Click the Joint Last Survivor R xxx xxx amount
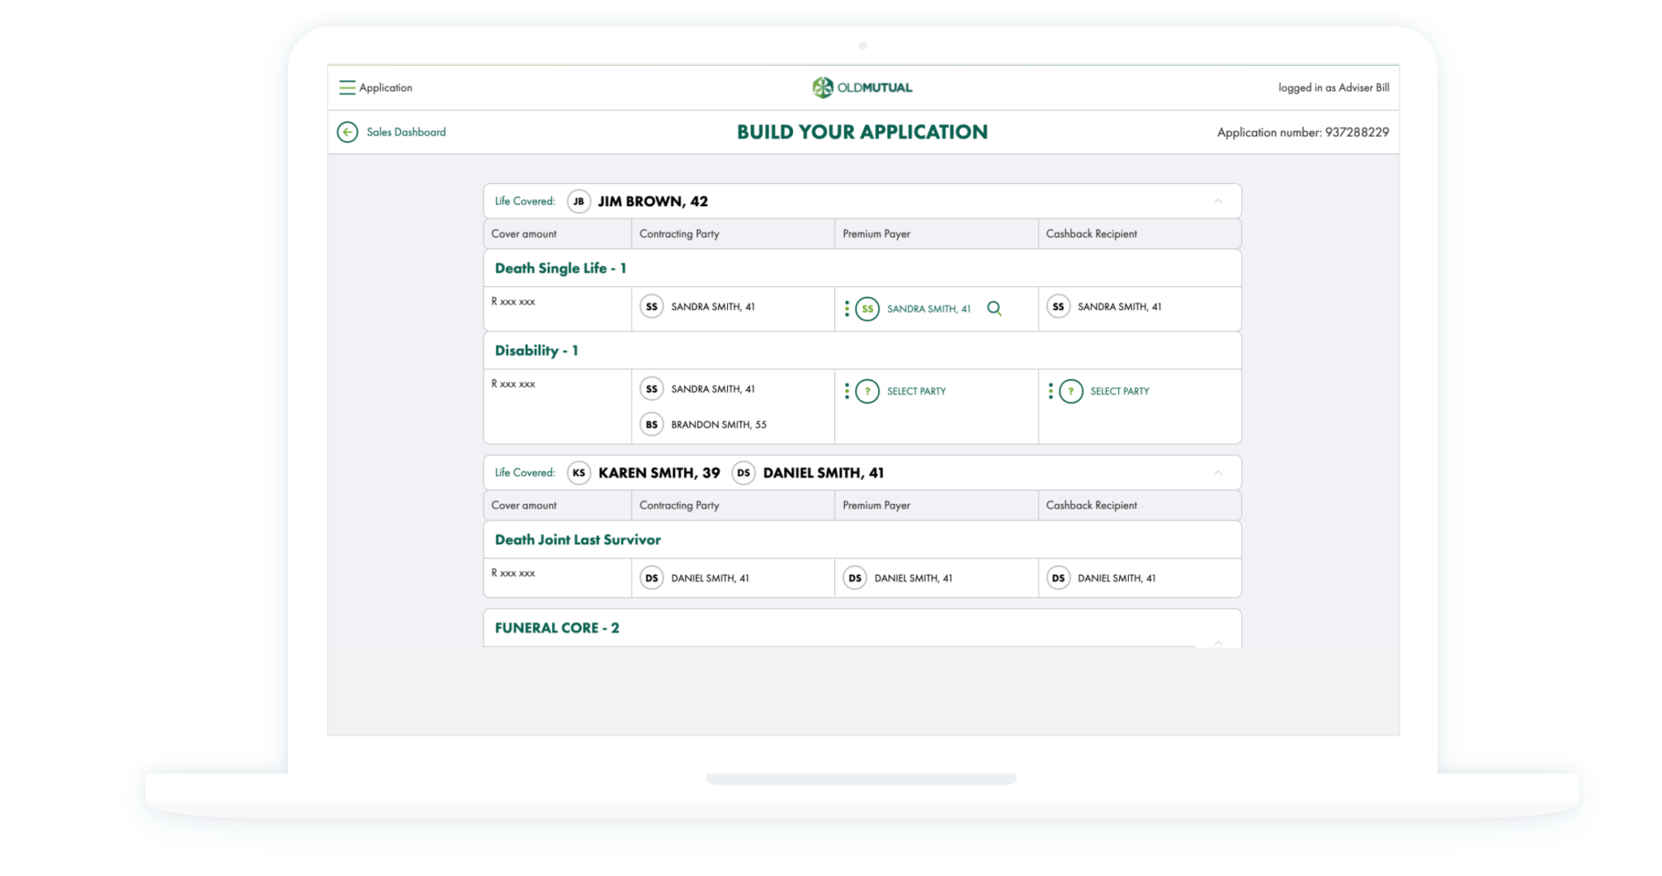This screenshot has width=1662, height=876. 513,573
